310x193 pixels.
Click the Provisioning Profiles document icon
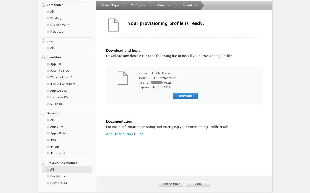click(43, 163)
